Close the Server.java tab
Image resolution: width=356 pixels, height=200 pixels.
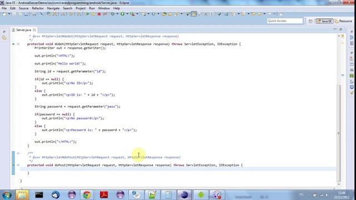coord(34,30)
